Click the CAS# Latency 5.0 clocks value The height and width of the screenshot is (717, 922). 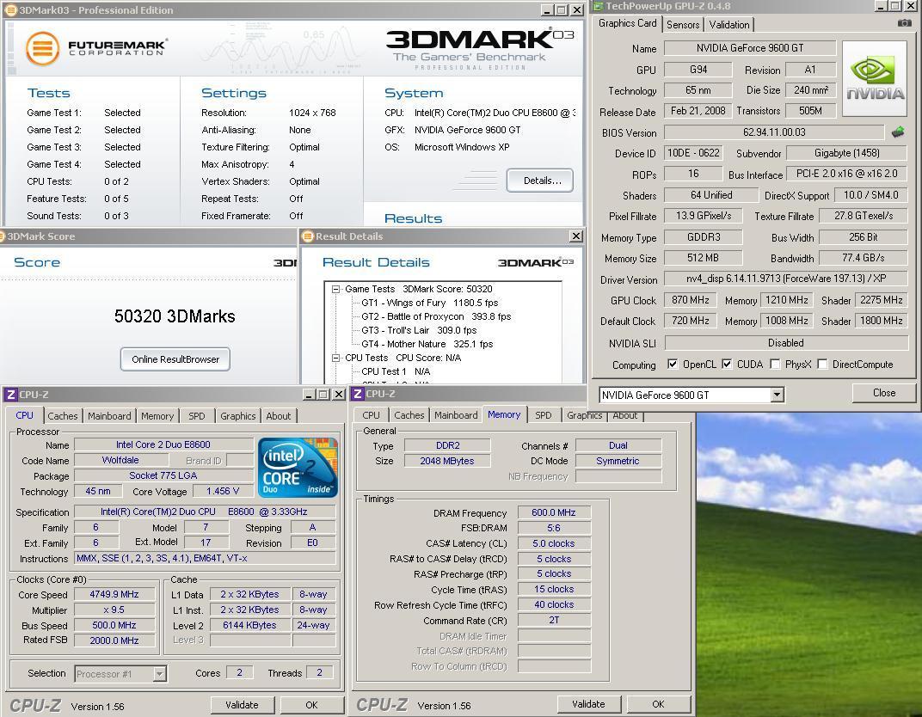554,543
